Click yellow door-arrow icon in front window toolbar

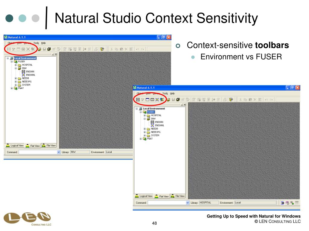[231, 100]
